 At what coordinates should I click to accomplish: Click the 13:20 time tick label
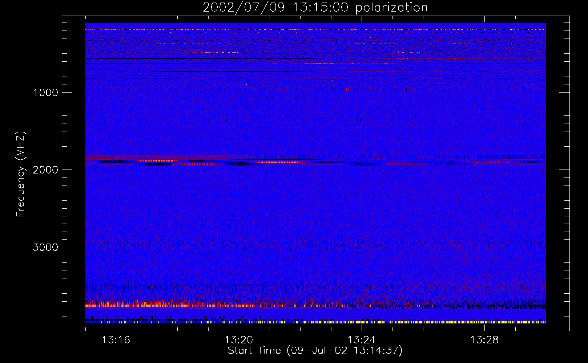pyautogui.click(x=239, y=340)
